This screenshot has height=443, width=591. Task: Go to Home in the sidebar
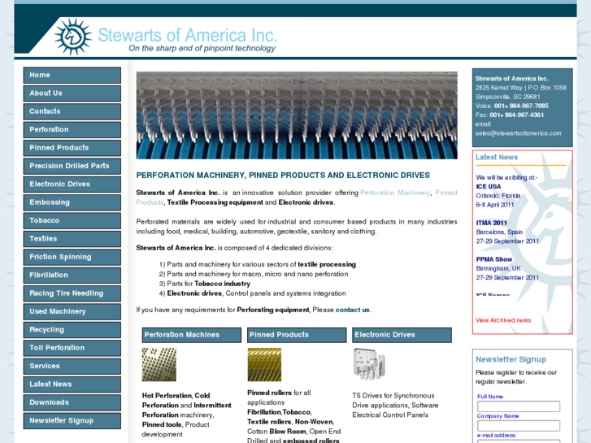point(72,75)
